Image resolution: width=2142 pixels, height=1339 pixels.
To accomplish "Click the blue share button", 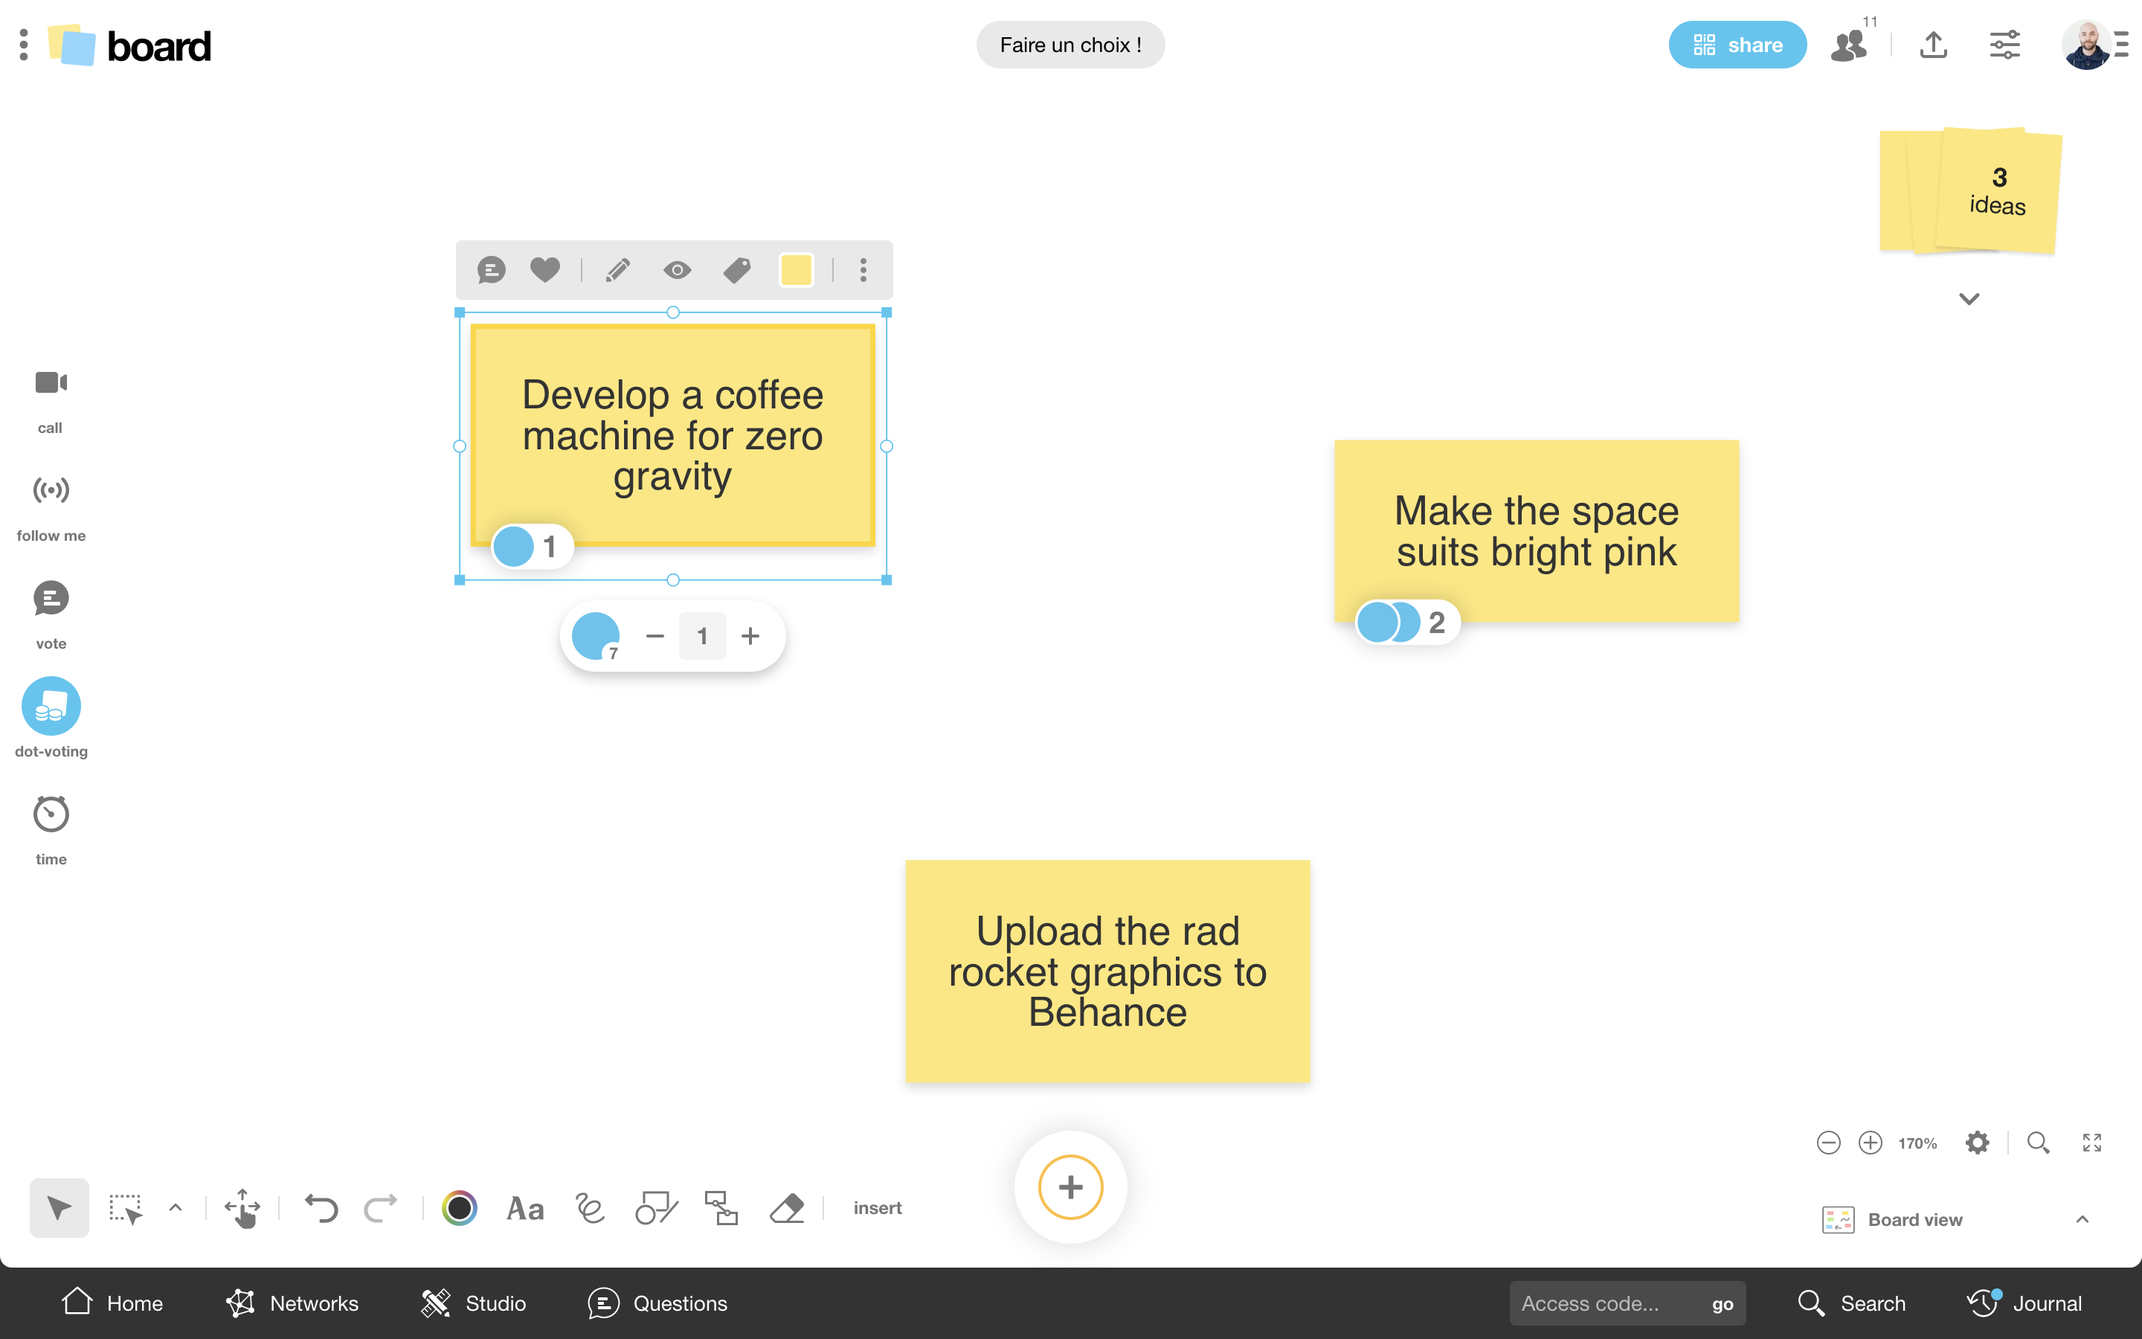I will click(1737, 45).
